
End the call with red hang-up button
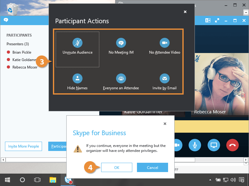click(233, 145)
